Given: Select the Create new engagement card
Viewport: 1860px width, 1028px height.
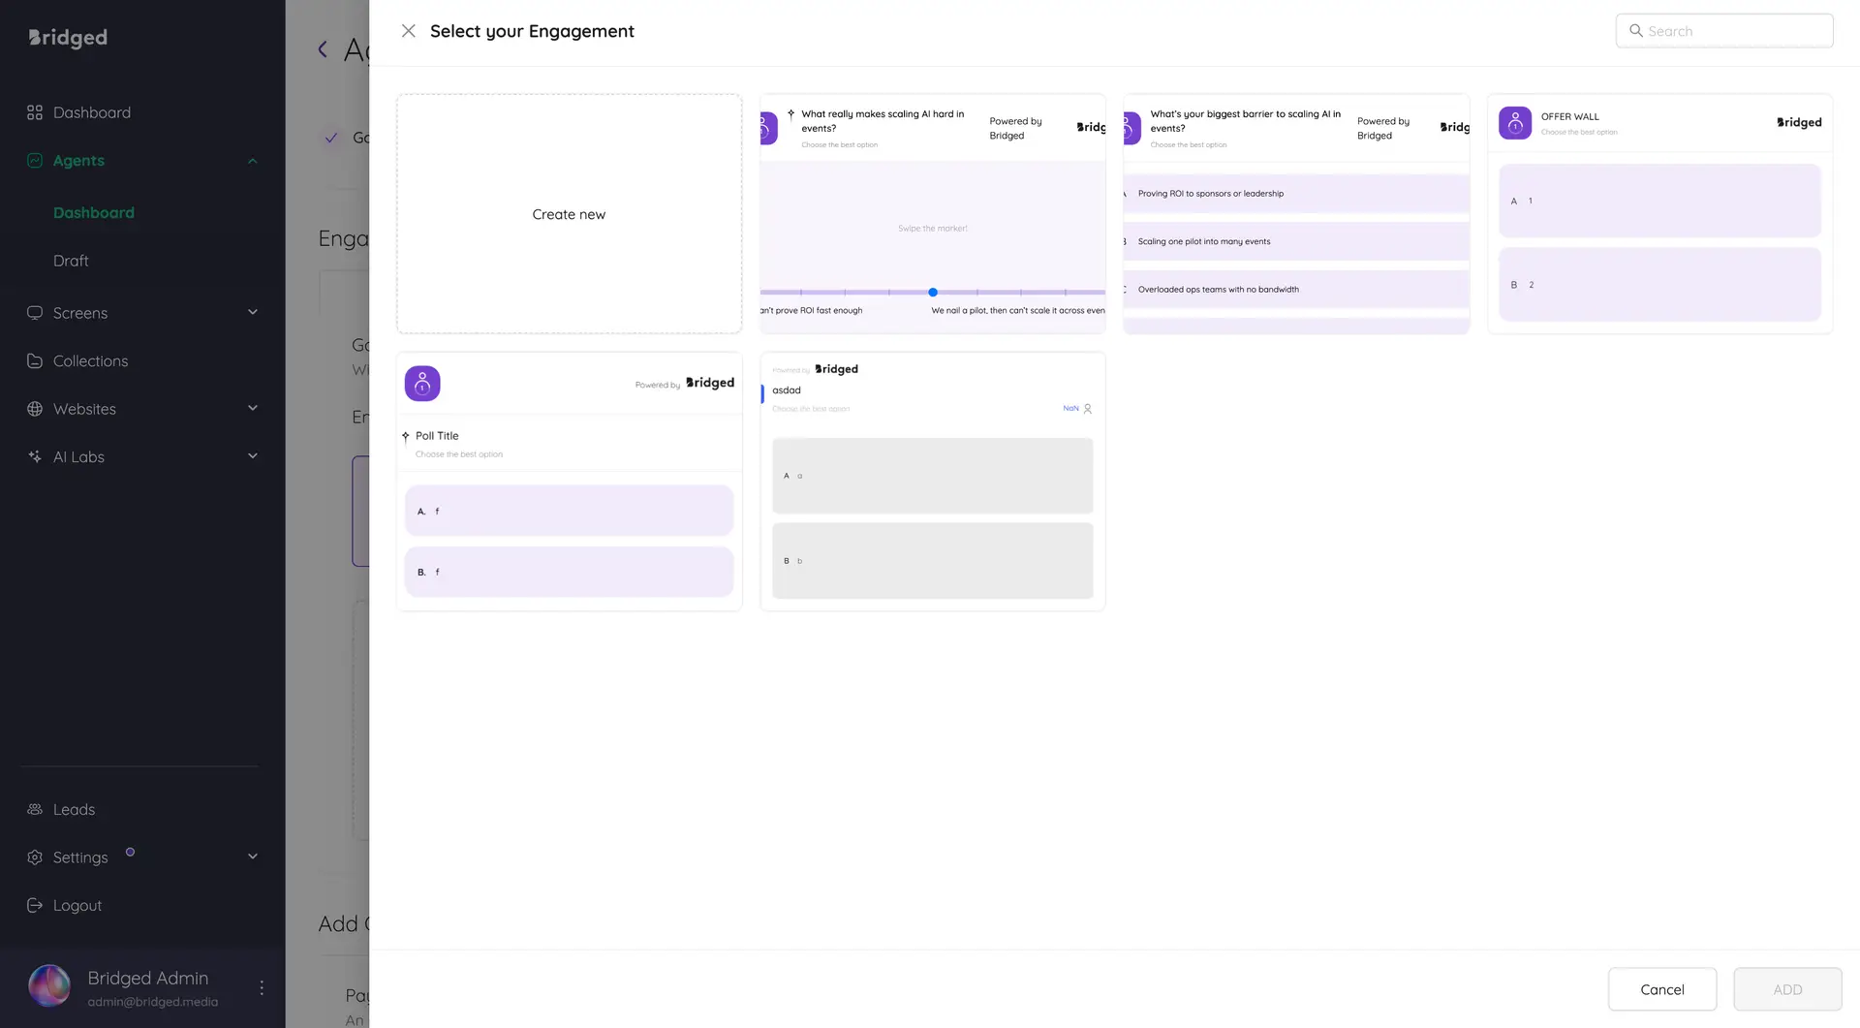Looking at the screenshot, I should [569, 214].
